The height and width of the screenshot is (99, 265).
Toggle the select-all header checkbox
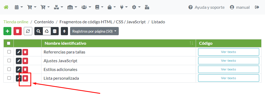9,43
